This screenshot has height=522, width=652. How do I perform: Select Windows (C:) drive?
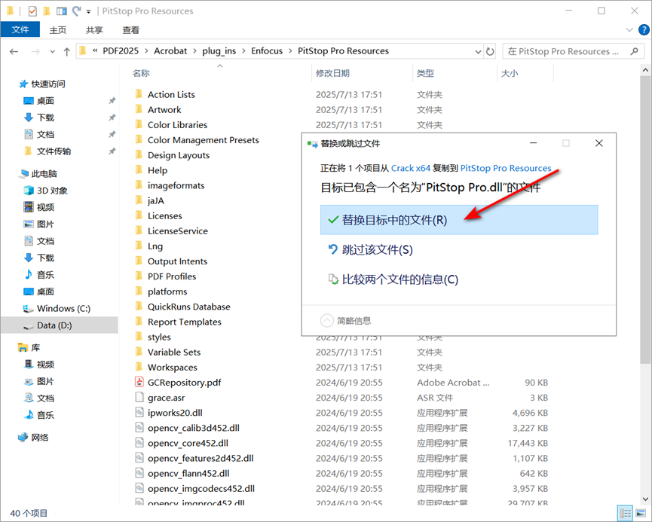(63, 308)
